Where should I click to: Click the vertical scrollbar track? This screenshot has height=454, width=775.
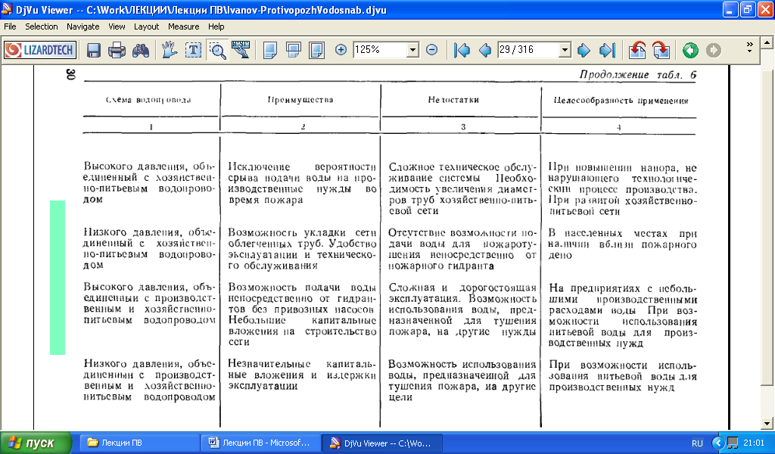[x=767, y=401]
